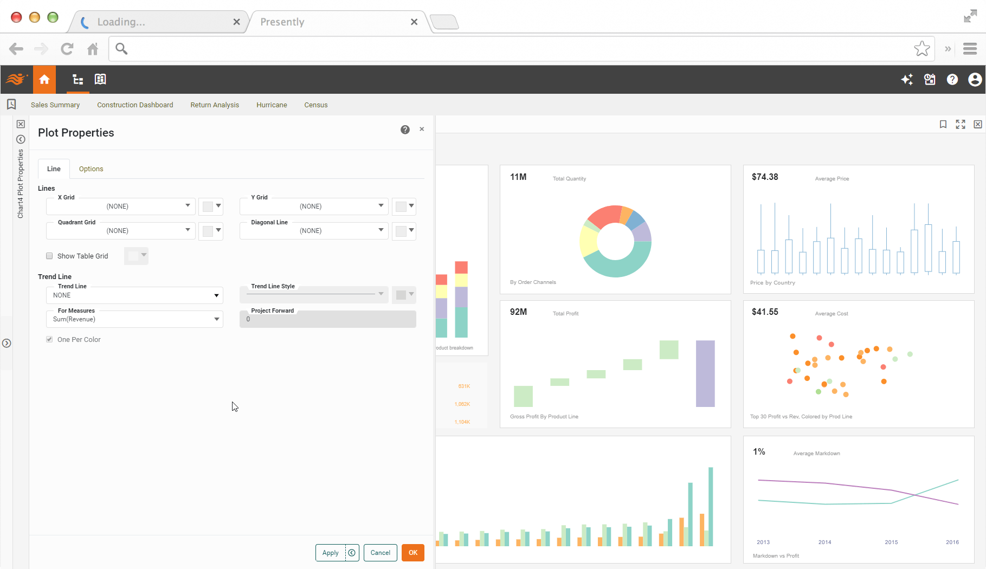Open the user account icon
Image resolution: width=986 pixels, height=569 pixels.
pos(975,80)
